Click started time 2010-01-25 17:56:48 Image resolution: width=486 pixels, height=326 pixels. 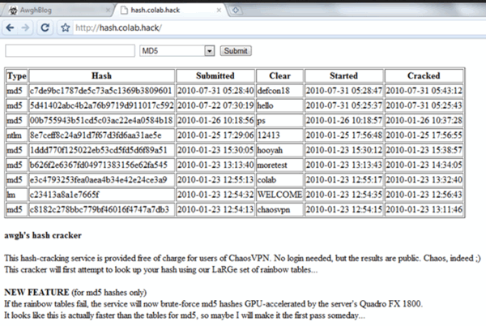(344, 135)
